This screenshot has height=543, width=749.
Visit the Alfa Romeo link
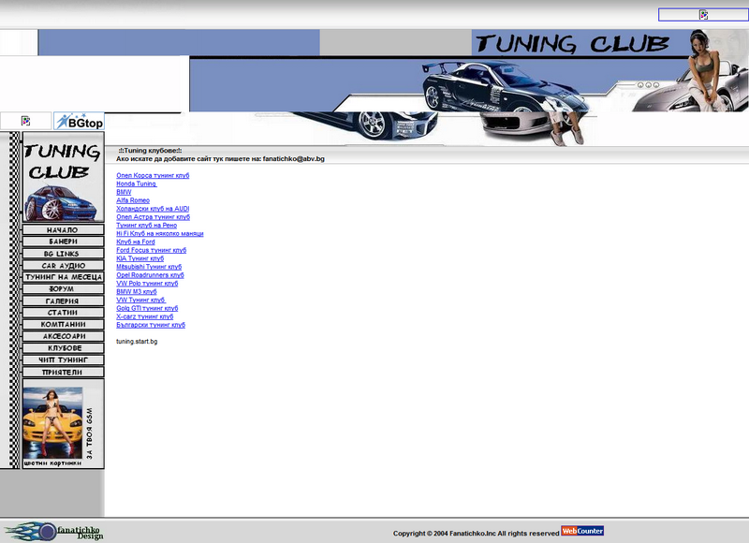pos(133,200)
